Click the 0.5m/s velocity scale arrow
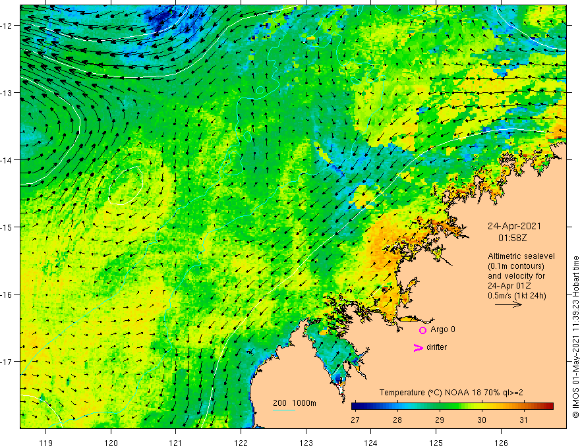This screenshot has width=580, height=448. coord(508,304)
